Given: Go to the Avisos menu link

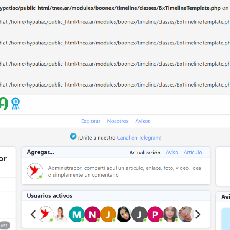Looking at the screenshot, I should [x=143, y=121].
